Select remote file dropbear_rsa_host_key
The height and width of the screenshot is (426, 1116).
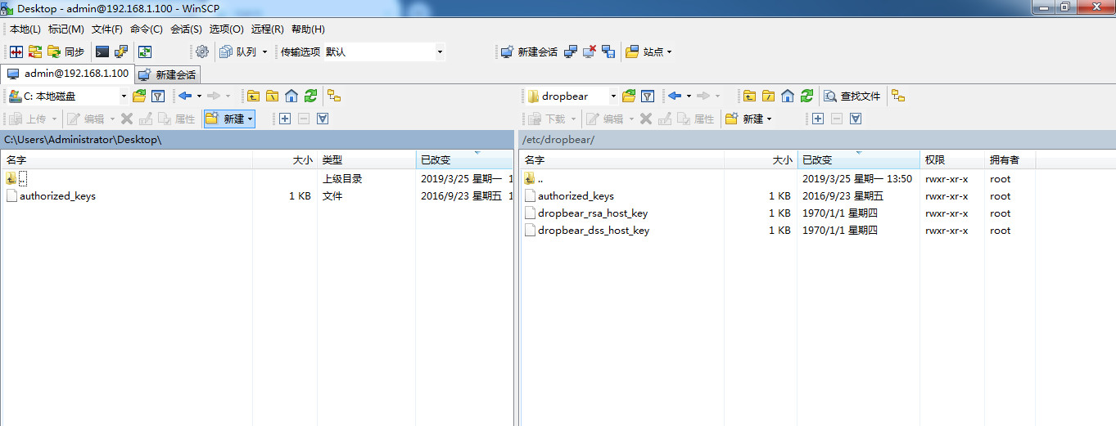click(592, 213)
